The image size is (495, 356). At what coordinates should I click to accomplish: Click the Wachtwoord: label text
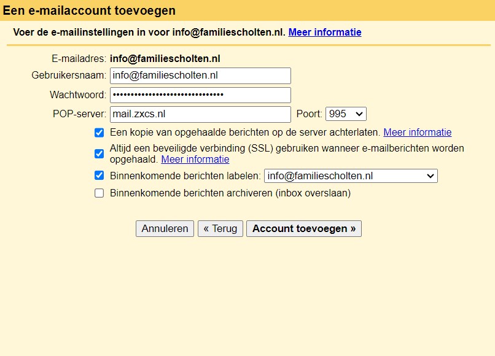(78, 95)
